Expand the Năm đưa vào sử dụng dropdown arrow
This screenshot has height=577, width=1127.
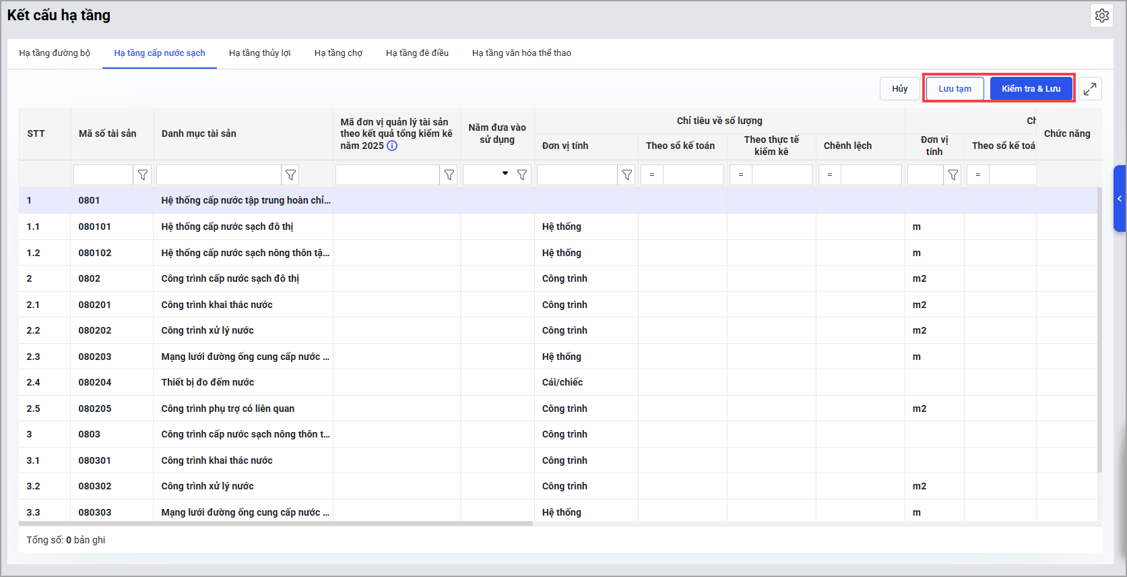(505, 174)
